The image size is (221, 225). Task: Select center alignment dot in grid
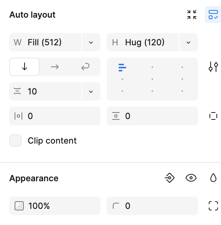pyautogui.click(x=152, y=79)
